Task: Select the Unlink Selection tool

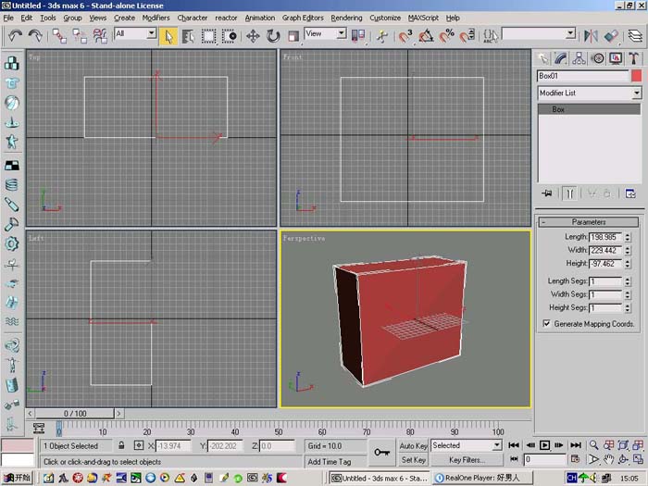Action: [80, 36]
